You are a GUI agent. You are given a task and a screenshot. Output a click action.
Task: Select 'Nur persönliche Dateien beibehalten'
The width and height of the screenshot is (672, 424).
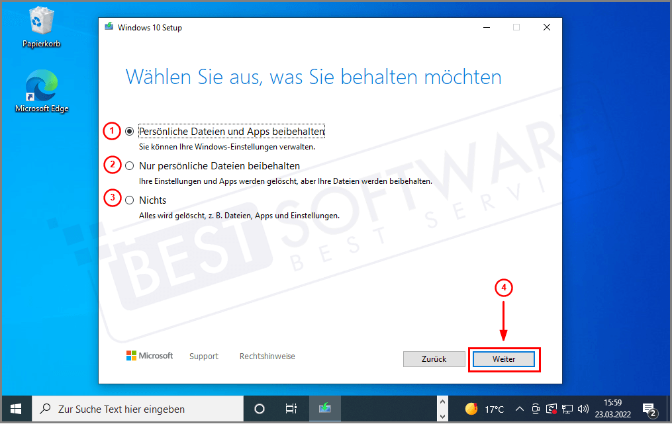[x=129, y=165]
